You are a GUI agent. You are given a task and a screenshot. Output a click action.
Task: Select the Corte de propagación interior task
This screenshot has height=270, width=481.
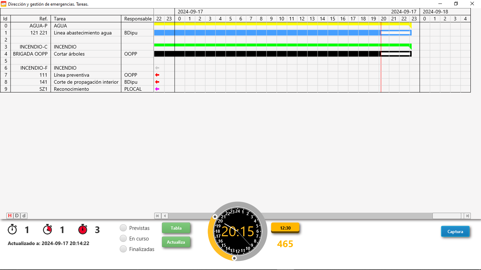(86, 82)
